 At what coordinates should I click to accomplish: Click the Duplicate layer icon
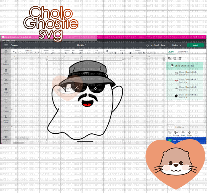(x=174, y=59)
